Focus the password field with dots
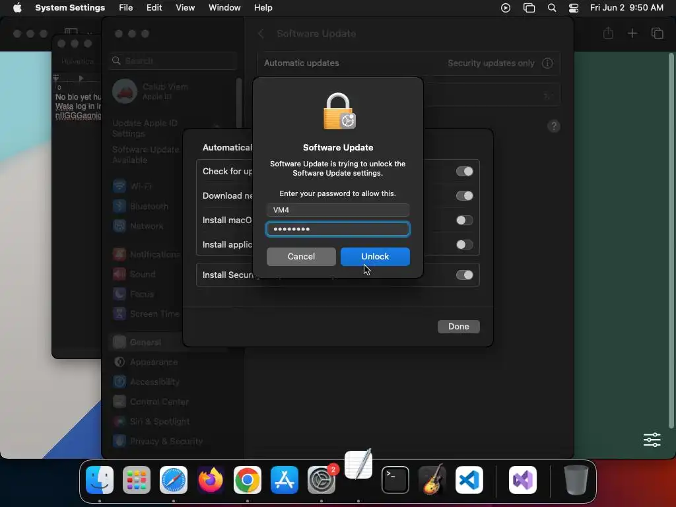This screenshot has height=507, width=676. [337, 229]
